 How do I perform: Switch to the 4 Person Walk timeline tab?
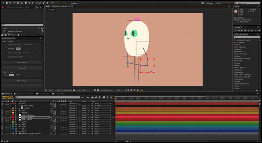(x=59, y=94)
